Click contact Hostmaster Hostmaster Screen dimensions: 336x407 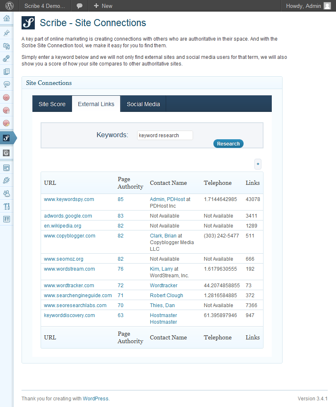[164, 318]
